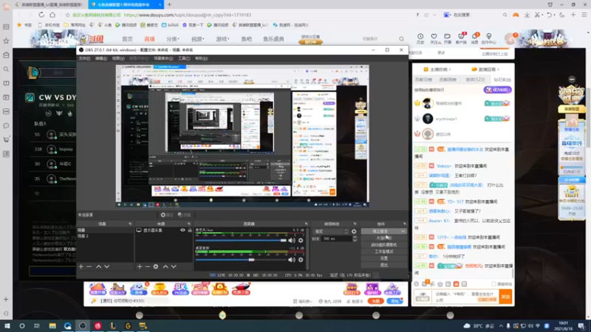591x332 pixels.
Task: Pop out the Audio Mixer dock icon
Action: (306, 224)
